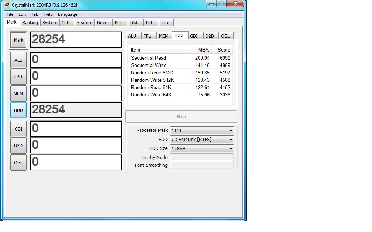The width and height of the screenshot is (372, 232).
Task: Open the Language menu
Action: 68,14
